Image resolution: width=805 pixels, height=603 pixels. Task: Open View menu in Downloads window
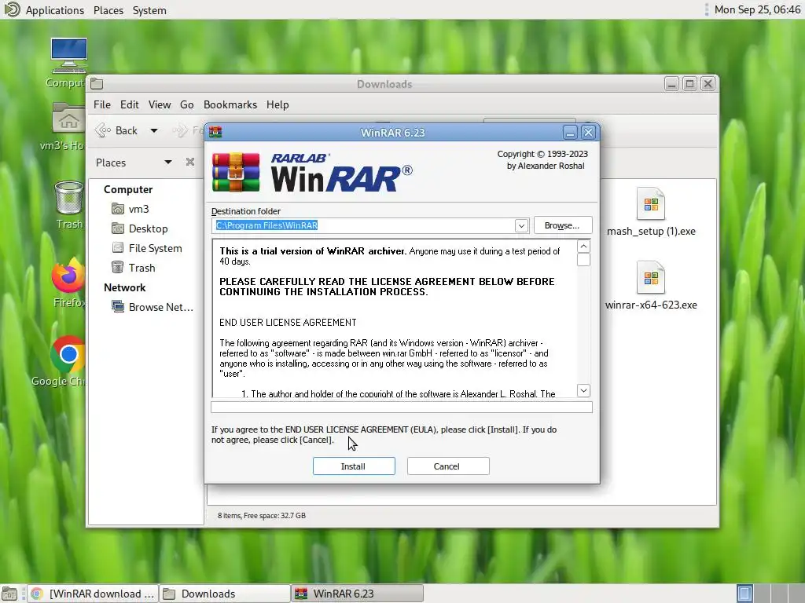pos(159,104)
